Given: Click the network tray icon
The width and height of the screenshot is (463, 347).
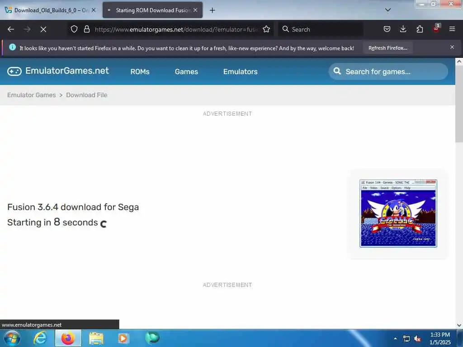Looking at the screenshot, I should coord(406,339).
